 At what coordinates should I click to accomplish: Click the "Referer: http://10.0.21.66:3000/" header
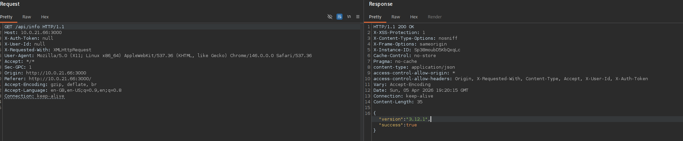pos(48,78)
